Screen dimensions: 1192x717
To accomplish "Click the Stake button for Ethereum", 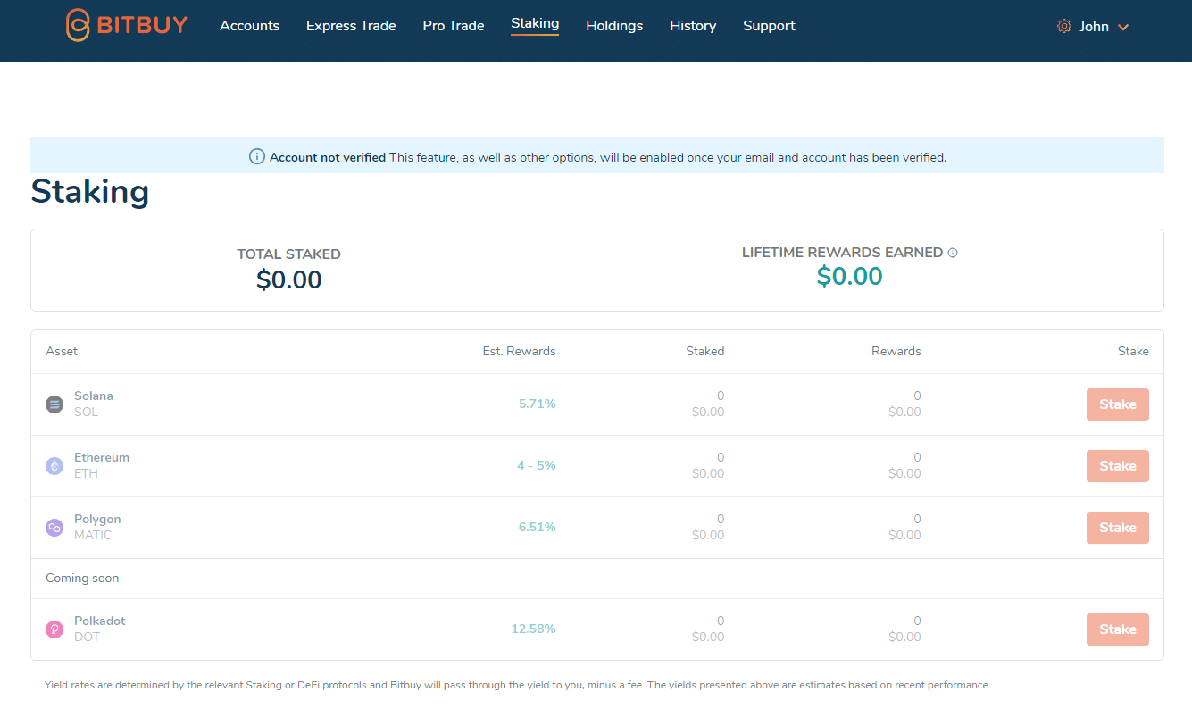I will point(1118,466).
